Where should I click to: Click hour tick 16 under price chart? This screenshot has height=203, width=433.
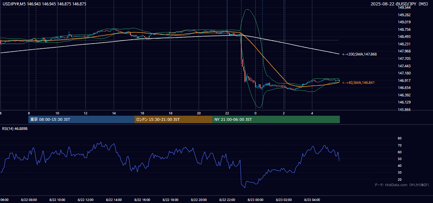[142, 113]
